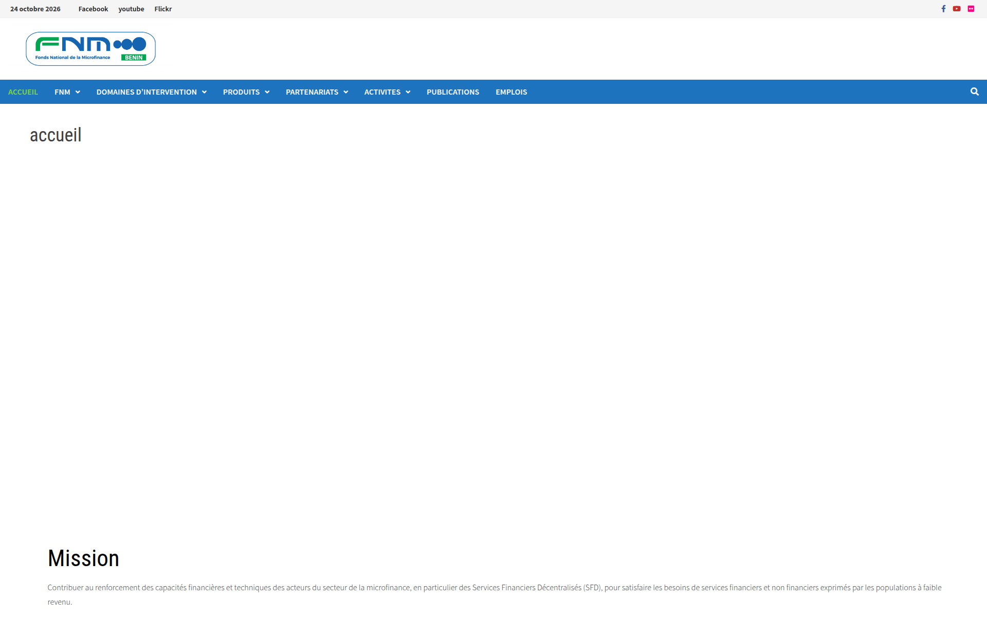The height and width of the screenshot is (617, 987).
Task: Expand the Activites menu chevron
Action: [x=408, y=92]
